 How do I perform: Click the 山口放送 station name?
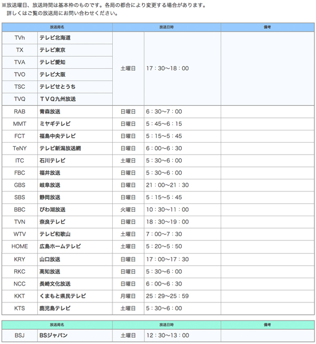coord(50,259)
